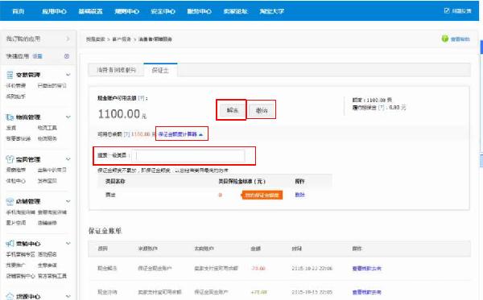This screenshot has width=483, height=300.
Task: Collapse the 宝贝管理 sidebar section chevron
Action: [68, 159]
